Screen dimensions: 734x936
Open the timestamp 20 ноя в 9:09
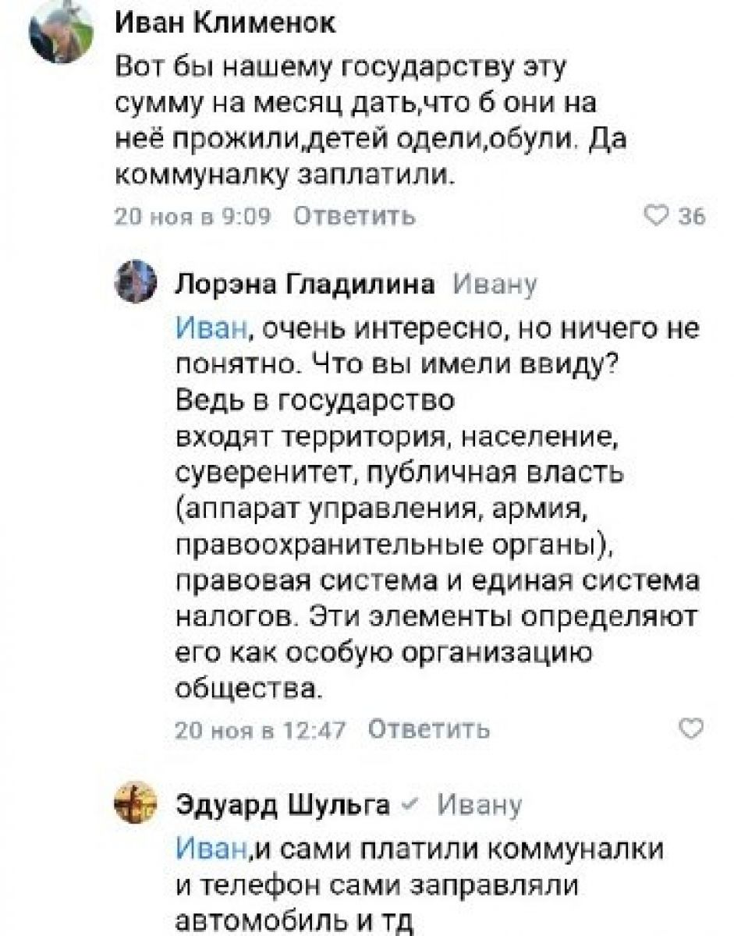(192, 216)
